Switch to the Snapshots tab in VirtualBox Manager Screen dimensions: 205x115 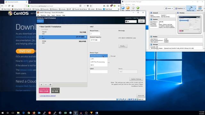point(180,8)
